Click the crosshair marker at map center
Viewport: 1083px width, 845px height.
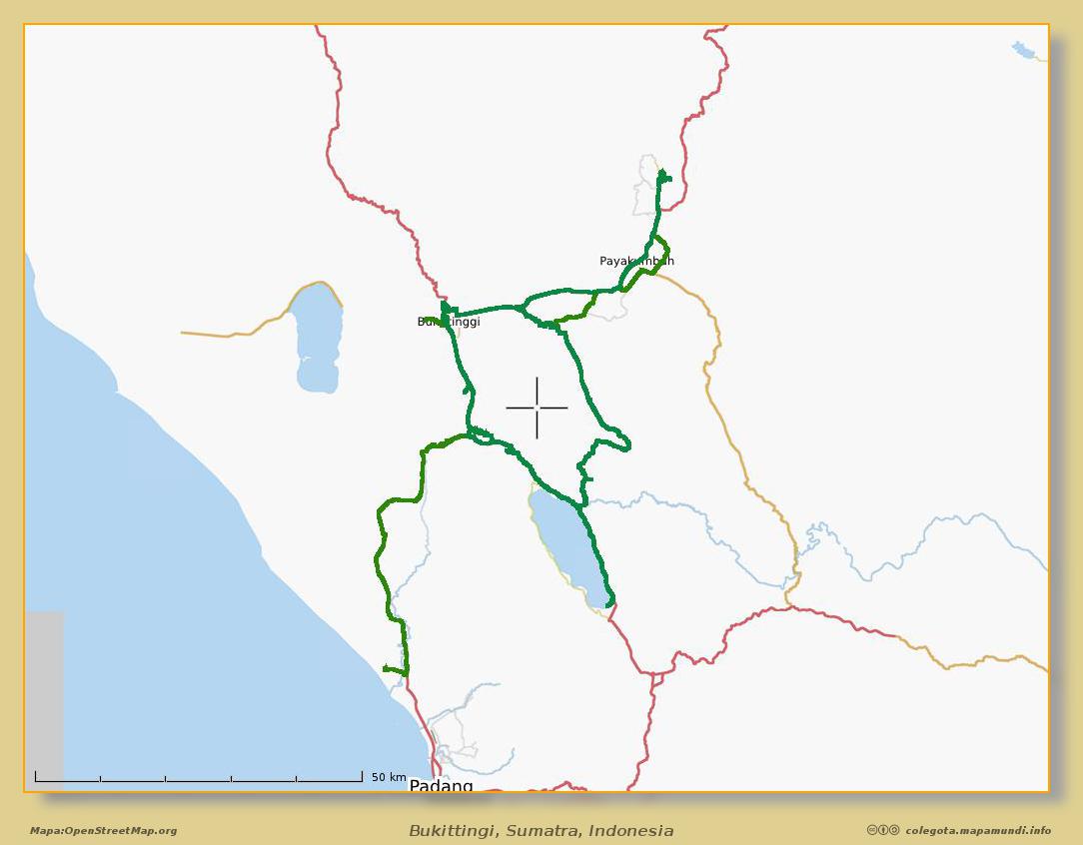537,408
